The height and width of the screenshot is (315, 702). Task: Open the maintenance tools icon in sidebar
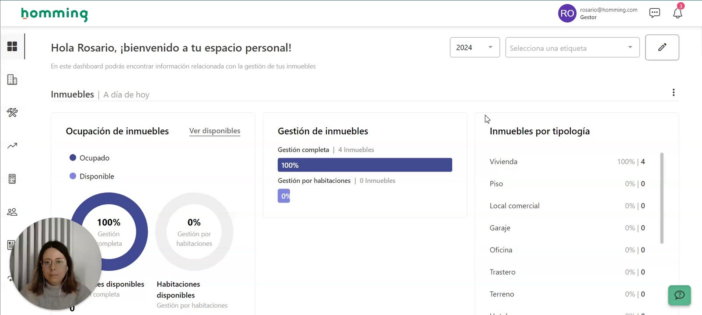(x=12, y=113)
